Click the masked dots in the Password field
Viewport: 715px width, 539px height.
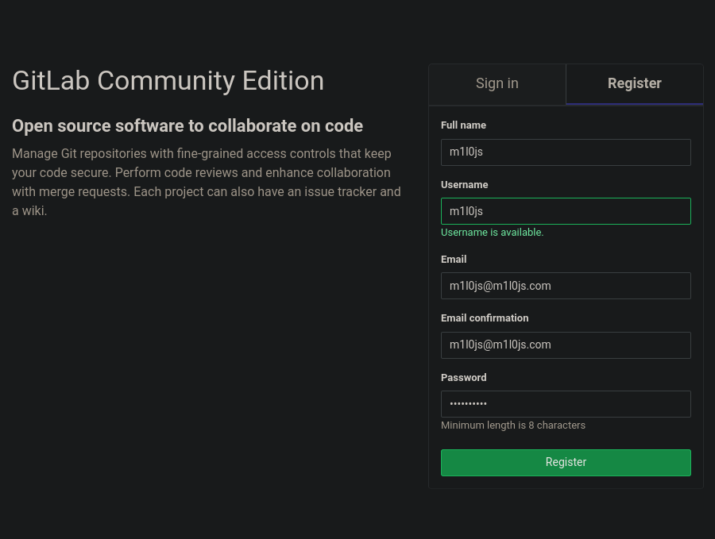(468, 404)
